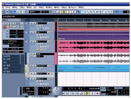This screenshot has width=131, height=99.
Task: Open the 文件(F) menu
Action: tap(7, 7)
